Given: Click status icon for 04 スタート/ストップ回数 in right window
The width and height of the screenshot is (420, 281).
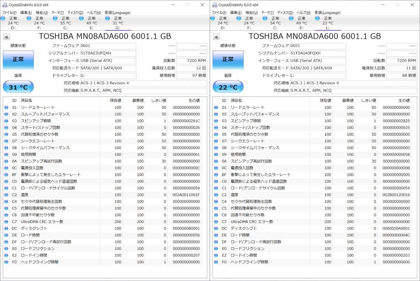Looking at the screenshot, I should 216,127.
